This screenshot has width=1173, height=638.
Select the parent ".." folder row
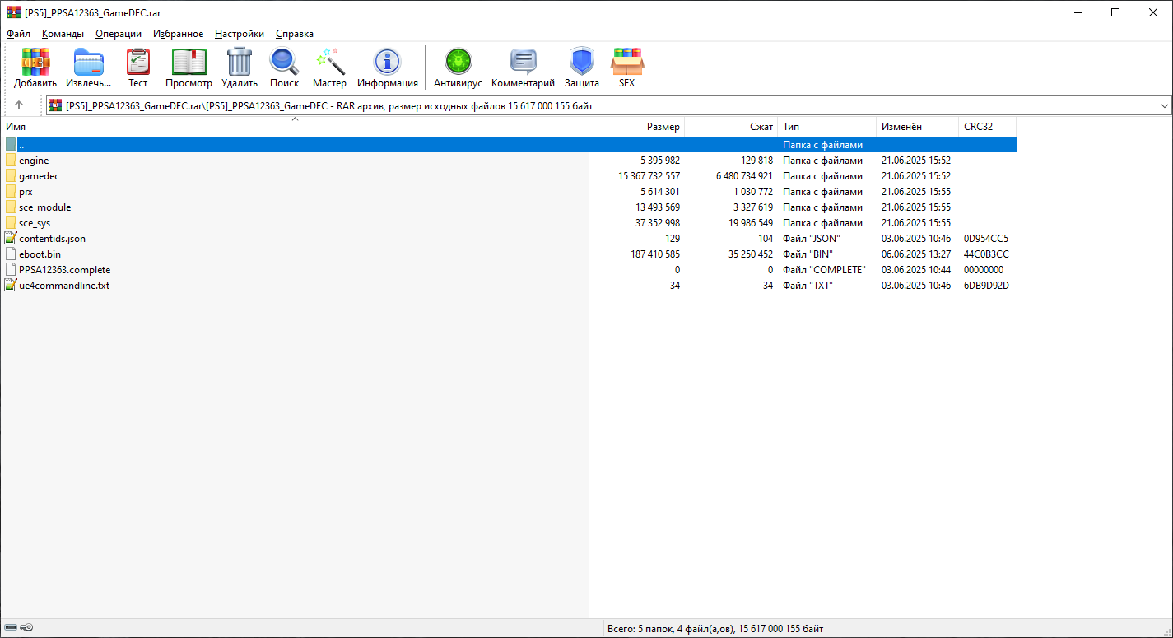(x=508, y=145)
